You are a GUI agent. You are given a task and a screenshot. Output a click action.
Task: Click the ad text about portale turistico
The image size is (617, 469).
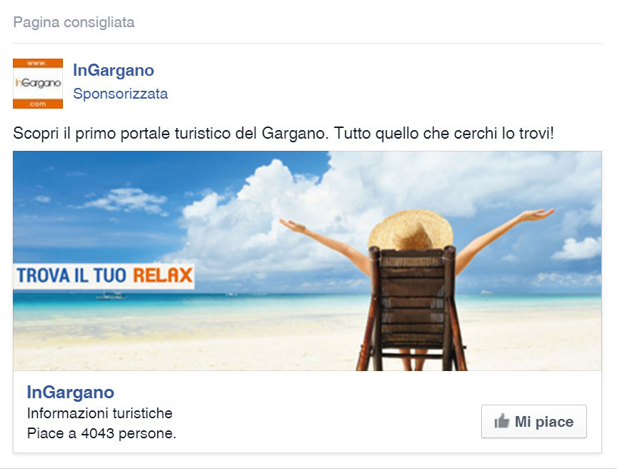[x=283, y=134]
